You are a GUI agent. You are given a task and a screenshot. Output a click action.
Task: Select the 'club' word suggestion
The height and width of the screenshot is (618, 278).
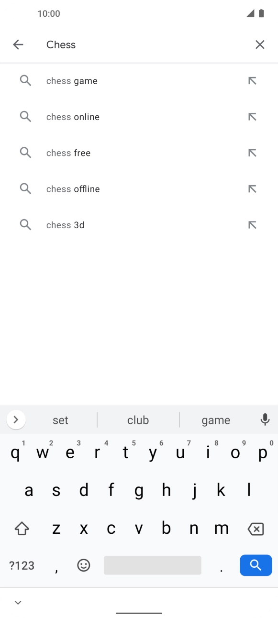[x=138, y=419]
